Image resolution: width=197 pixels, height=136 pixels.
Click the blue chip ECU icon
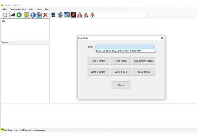61,15
